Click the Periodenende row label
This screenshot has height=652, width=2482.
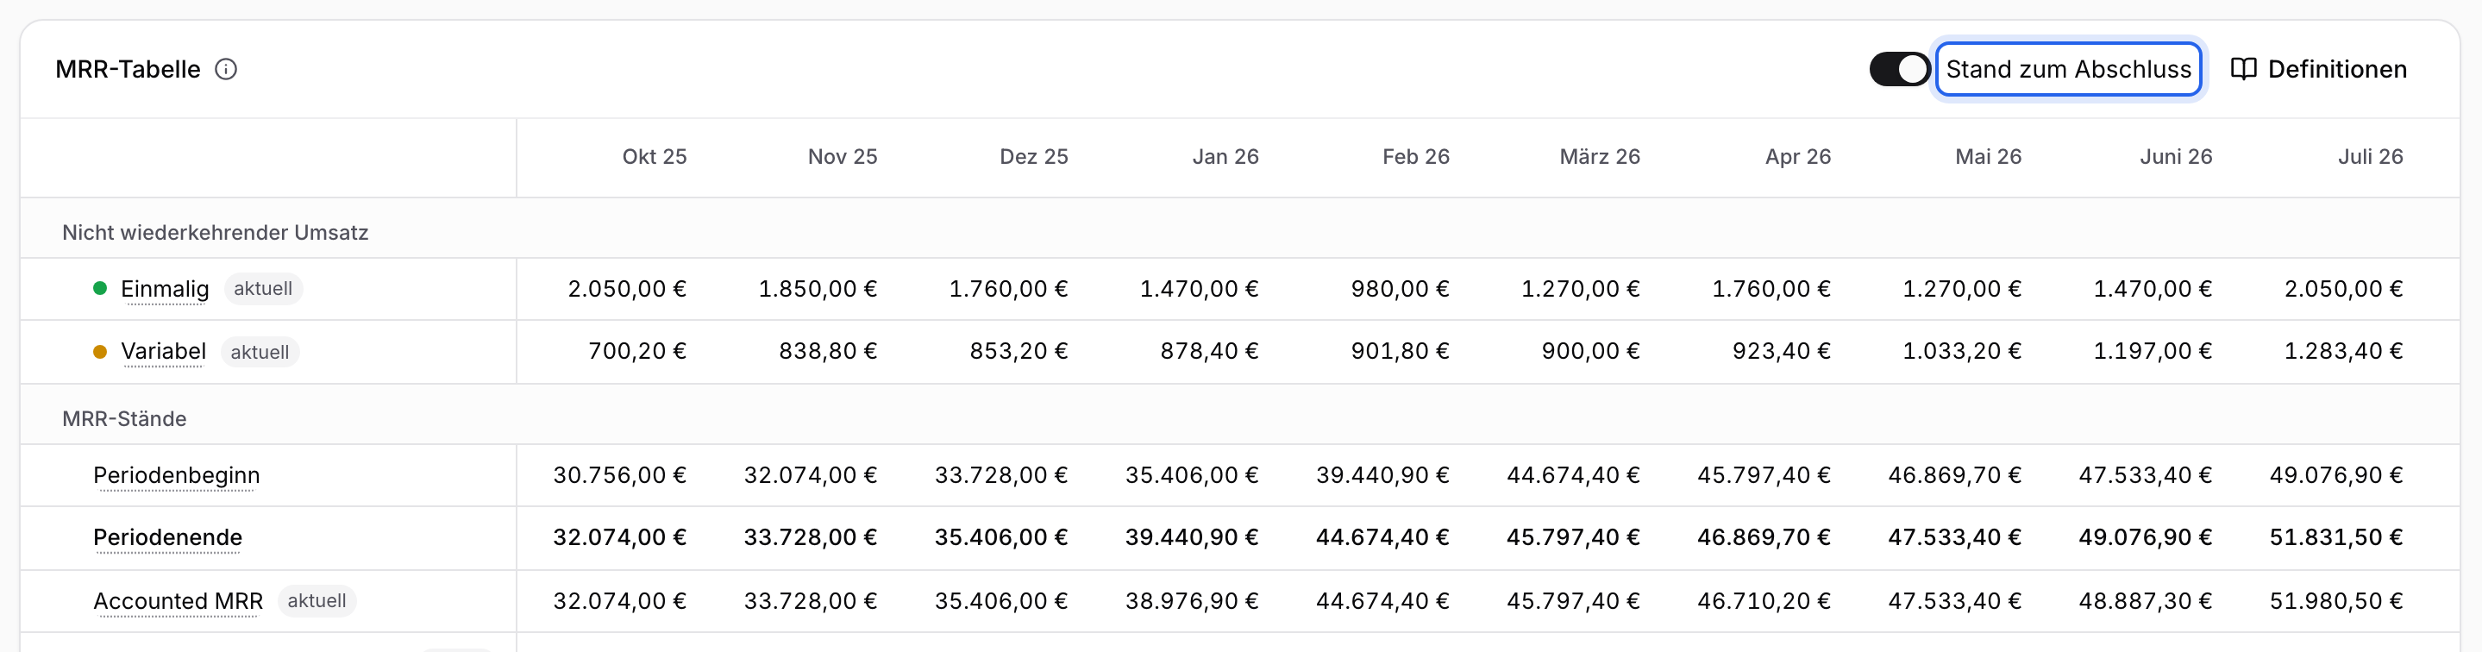167,537
